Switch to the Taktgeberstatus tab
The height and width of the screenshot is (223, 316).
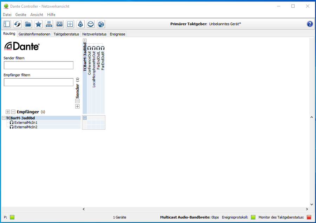pos(66,34)
